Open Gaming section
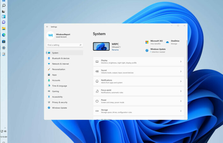The height and width of the screenshot is (143, 223). coord(65,92)
